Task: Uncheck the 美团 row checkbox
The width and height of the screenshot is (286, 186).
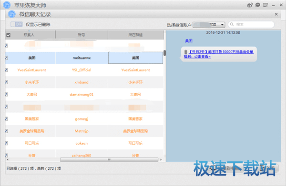Action: [6, 58]
